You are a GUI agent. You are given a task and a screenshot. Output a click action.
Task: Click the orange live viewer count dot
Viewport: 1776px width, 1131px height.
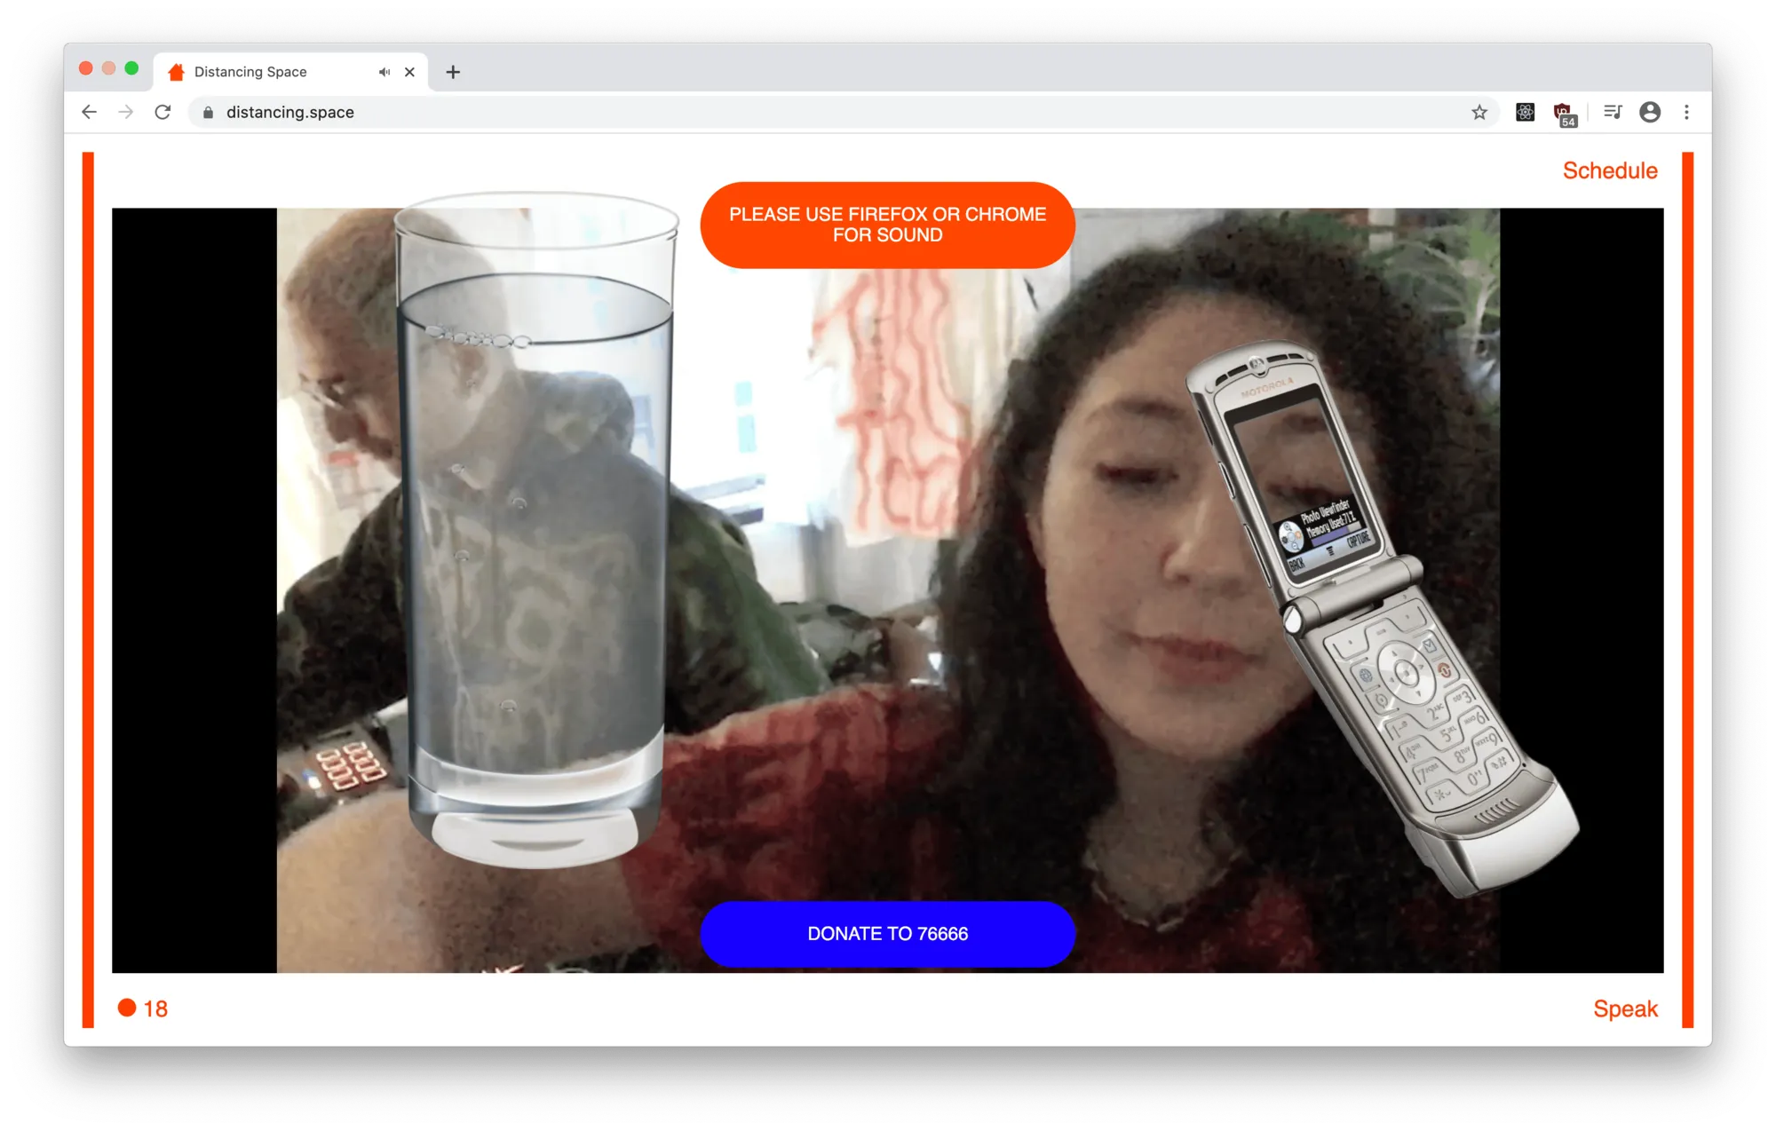click(x=127, y=1008)
